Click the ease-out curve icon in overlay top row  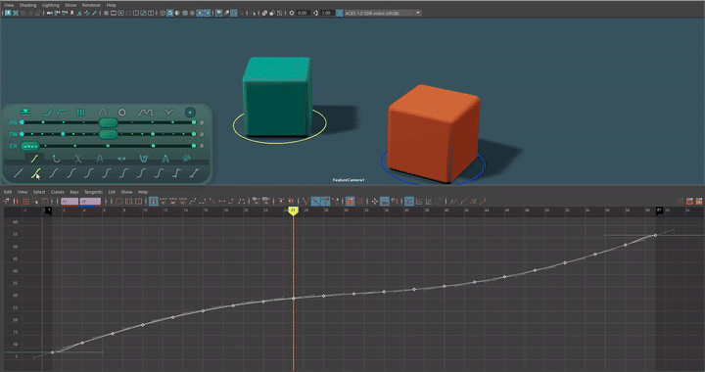(61, 113)
